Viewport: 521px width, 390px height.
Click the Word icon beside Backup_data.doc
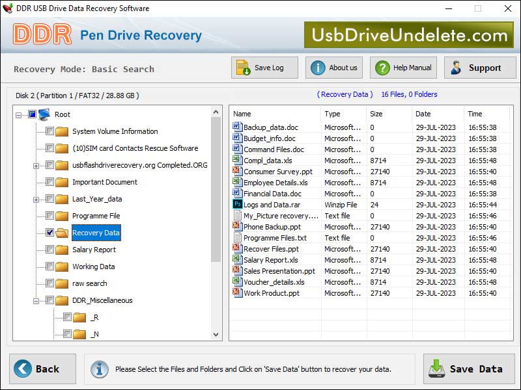(x=237, y=127)
